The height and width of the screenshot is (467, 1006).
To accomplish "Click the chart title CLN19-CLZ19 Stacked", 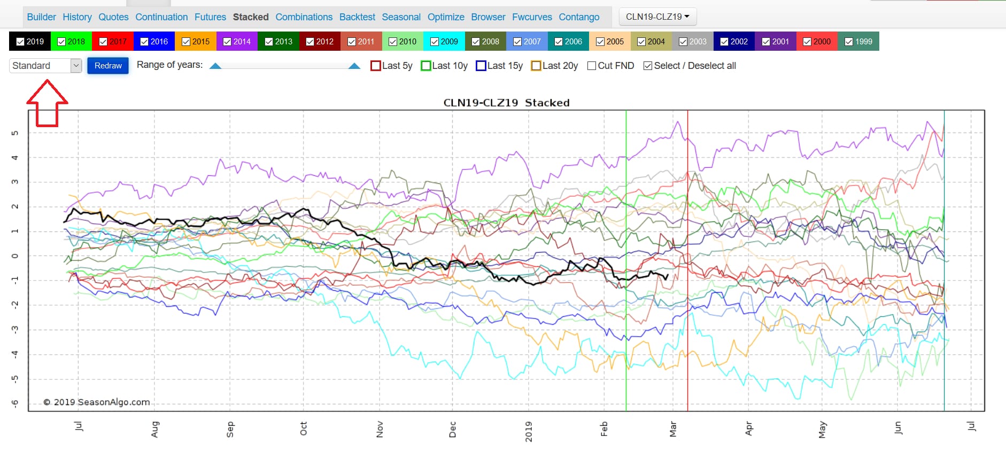I will [506, 103].
